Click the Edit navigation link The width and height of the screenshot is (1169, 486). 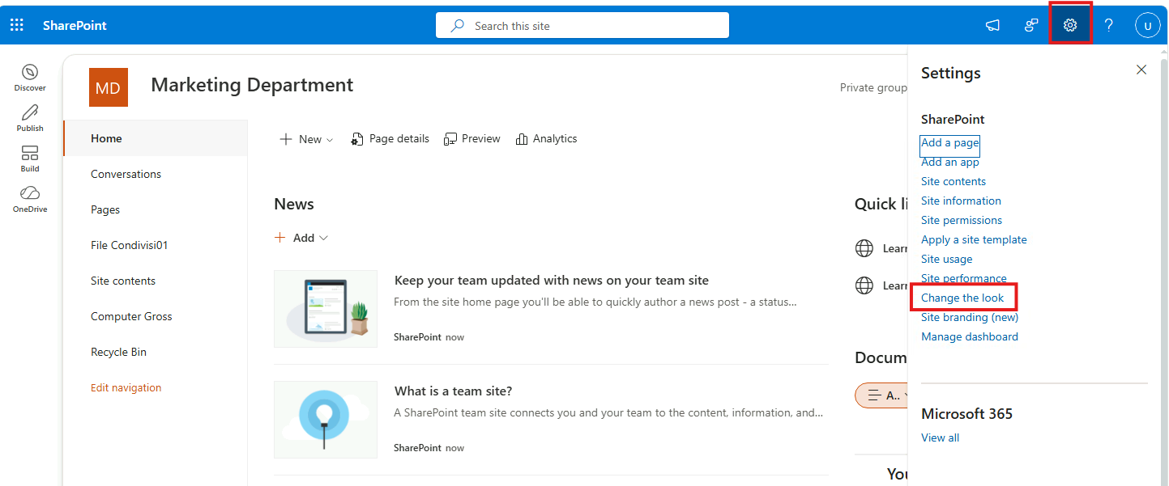(126, 387)
